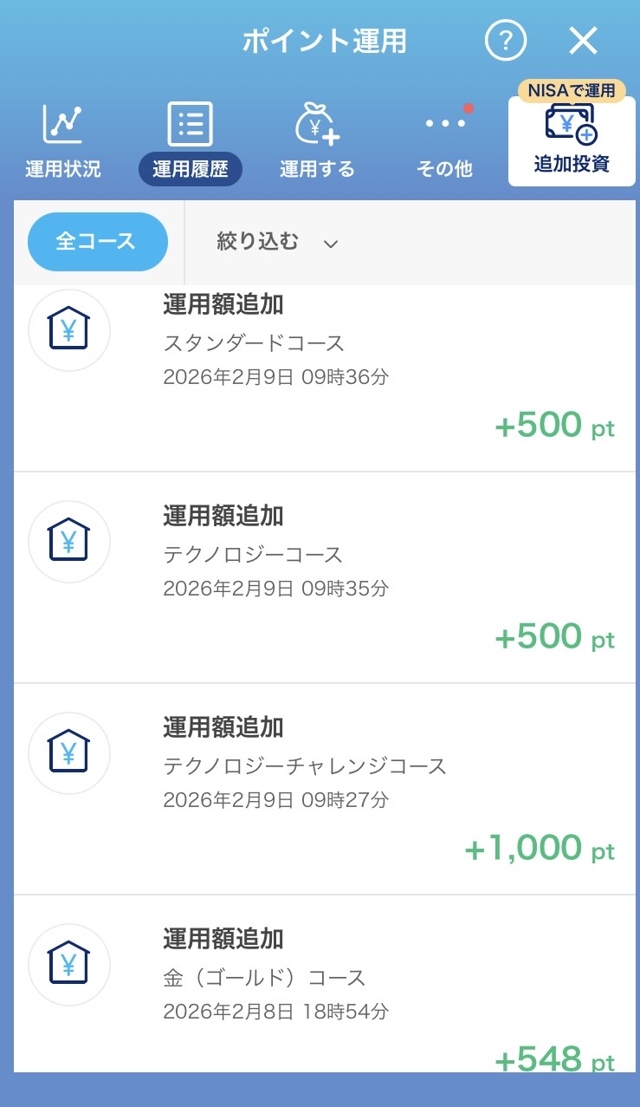
Task: Select the 全コース filter button
Action: tap(97, 242)
